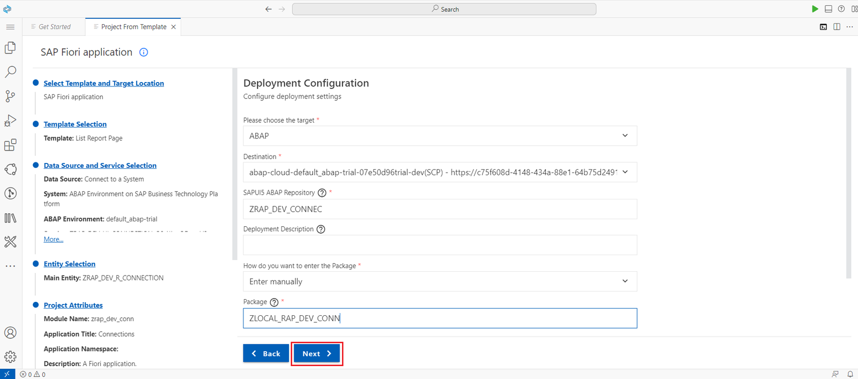This screenshot has height=379, width=858.
Task: Show additional views via ellipsis icon
Action: coord(10,266)
